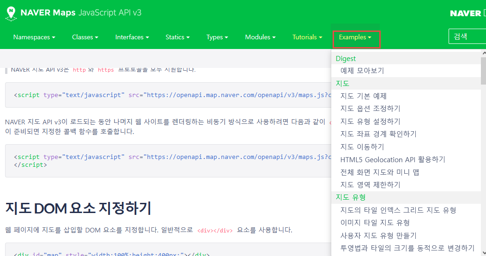This screenshot has height=256, width=486.
Task: Expand the Interfaces dropdown menu
Action: point(132,37)
